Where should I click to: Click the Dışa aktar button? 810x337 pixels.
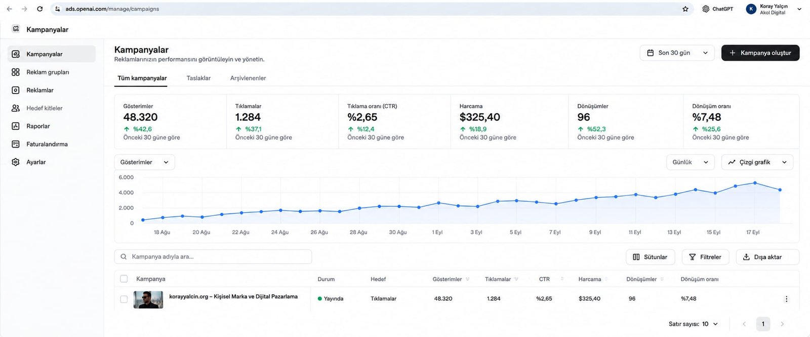(x=767, y=257)
